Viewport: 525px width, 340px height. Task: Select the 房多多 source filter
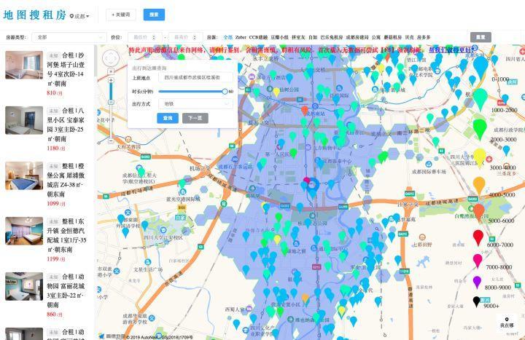pos(424,37)
